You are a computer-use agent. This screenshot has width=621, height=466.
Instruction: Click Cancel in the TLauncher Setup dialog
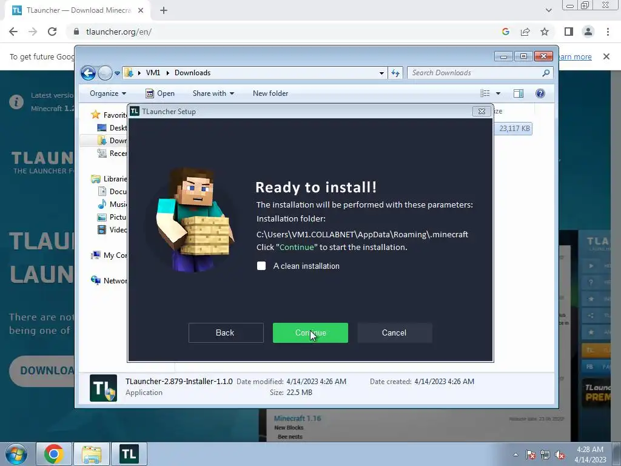coord(394,333)
